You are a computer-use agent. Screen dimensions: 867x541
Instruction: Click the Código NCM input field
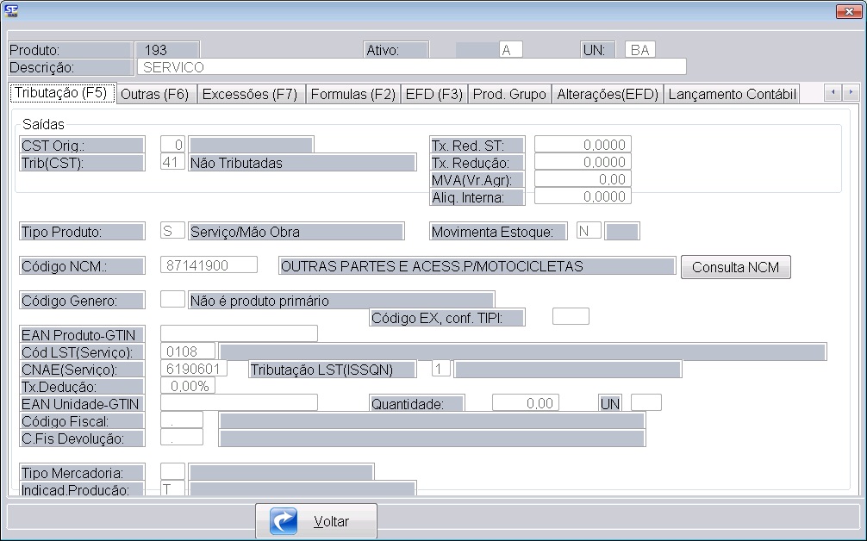pyautogui.click(x=209, y=265)
